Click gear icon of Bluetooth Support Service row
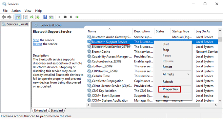The width and height of the screenshot is (223, 119). [89, 42]
